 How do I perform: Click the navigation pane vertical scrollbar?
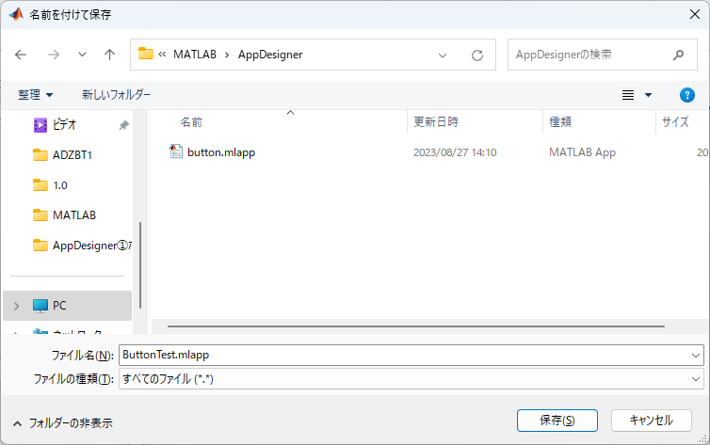point(140,265)
